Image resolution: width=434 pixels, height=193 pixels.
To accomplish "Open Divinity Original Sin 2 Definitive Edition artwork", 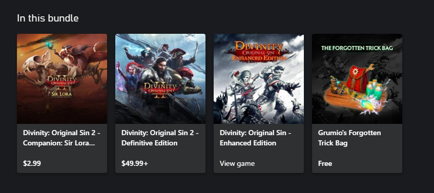I will tap(160, 79).
